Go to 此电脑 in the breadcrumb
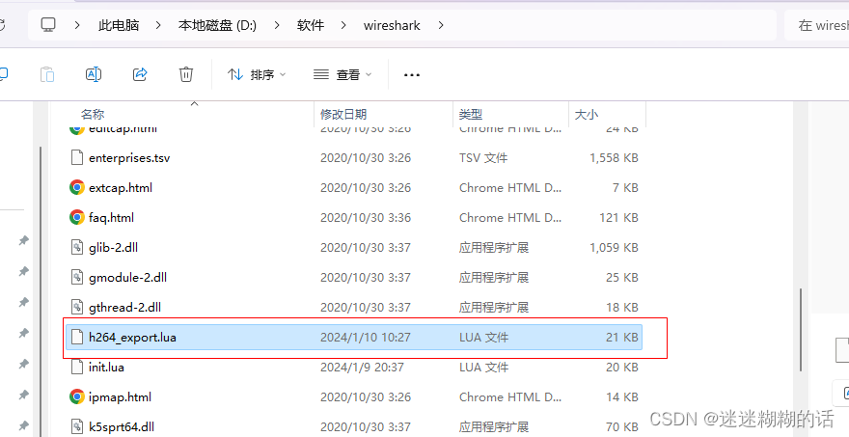Screen dimensions: 849x437 [x=119, y=25]
